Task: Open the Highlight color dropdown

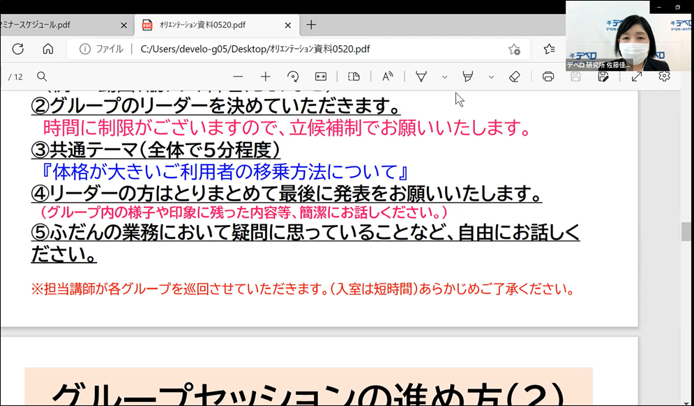Action: 491,77
